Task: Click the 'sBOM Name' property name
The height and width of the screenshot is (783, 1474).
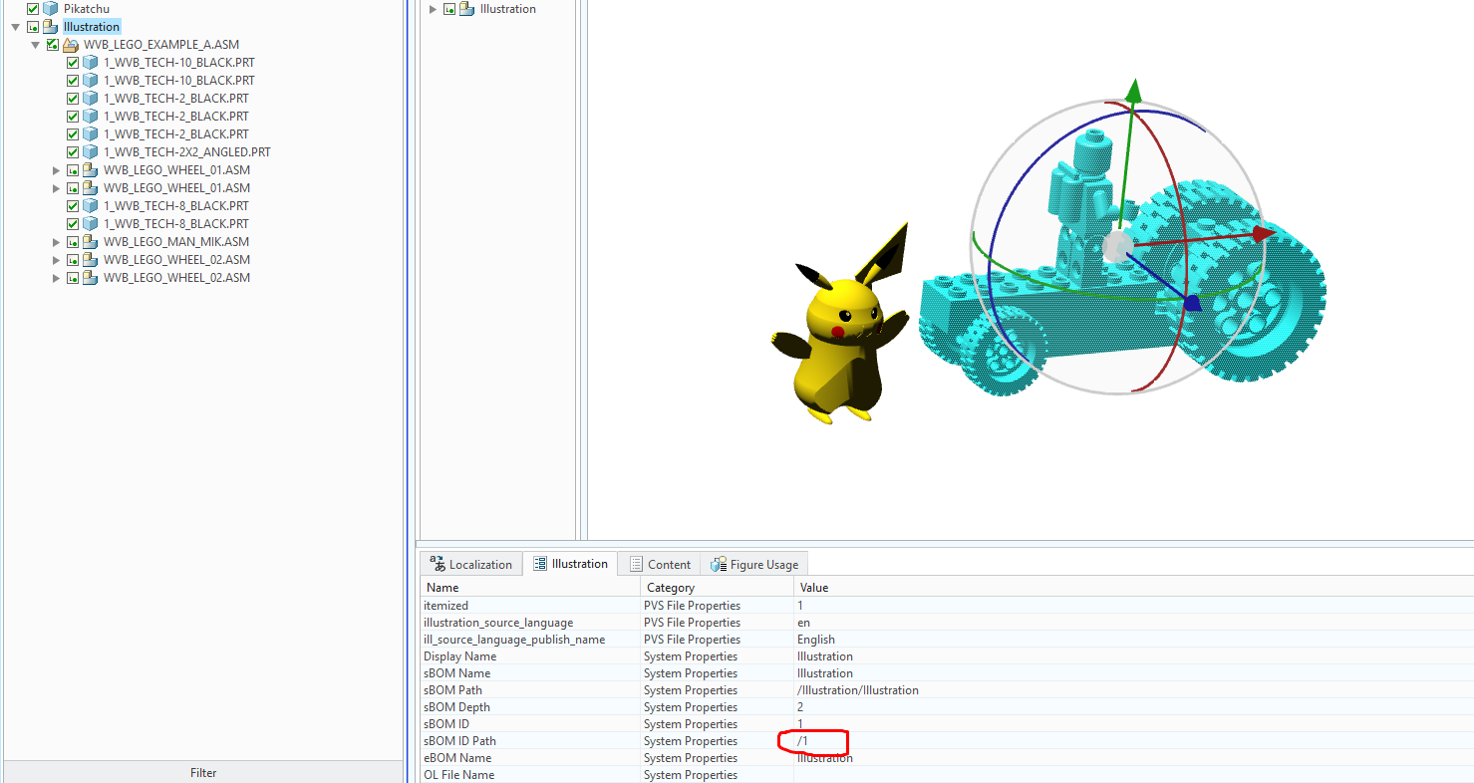Action: coord(456,673)
